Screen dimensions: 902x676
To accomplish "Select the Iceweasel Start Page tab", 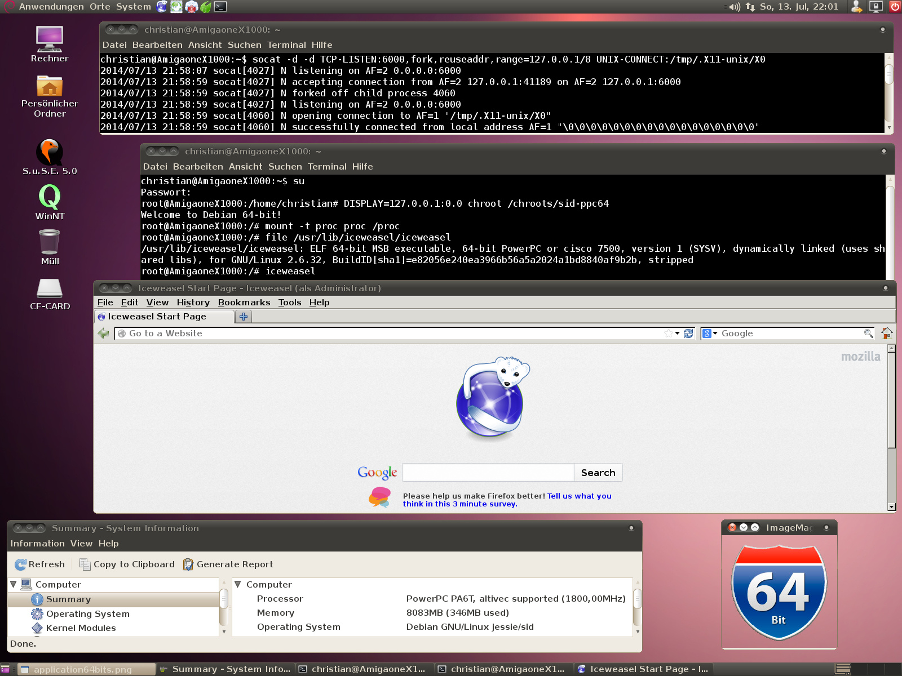I will (164, 317).
